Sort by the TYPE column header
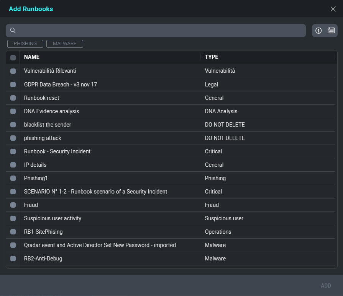The height and width of the screenshot is (296, 343). click(212, 57)
